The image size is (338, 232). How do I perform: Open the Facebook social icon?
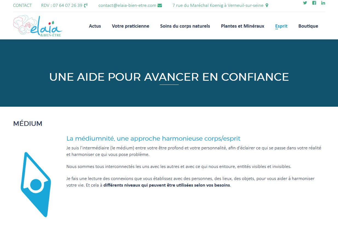314,3
